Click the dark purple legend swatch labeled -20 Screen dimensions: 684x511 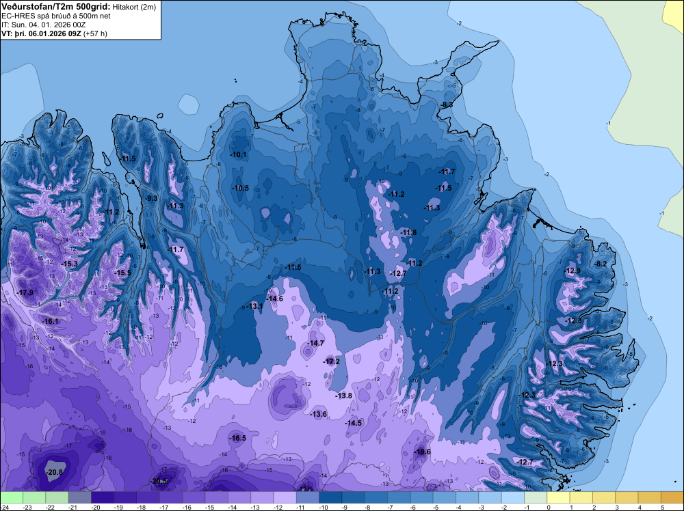point(102,497)
